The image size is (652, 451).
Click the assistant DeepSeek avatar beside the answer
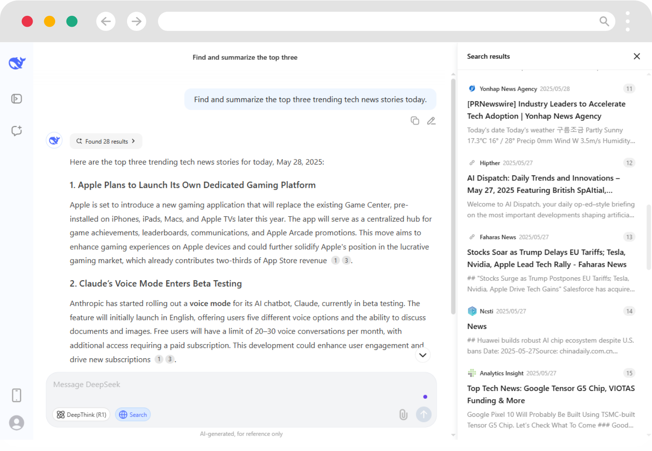point(54,140)
